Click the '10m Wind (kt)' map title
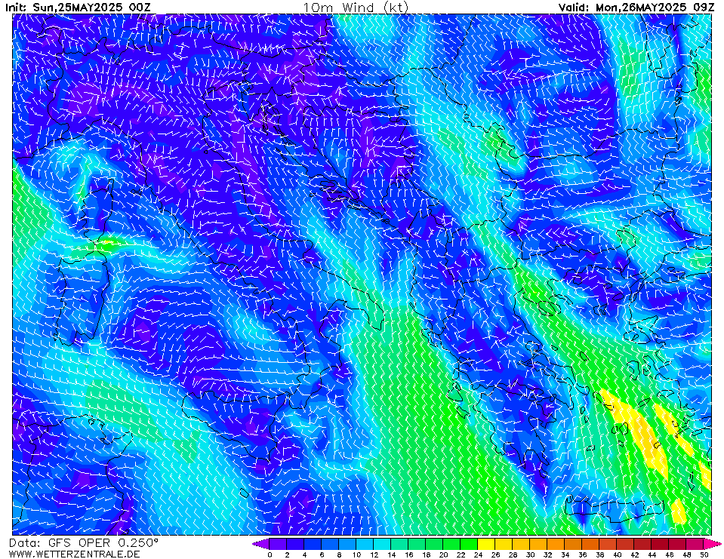The width and height of the screenshot is (724, 559). [356, 7]
